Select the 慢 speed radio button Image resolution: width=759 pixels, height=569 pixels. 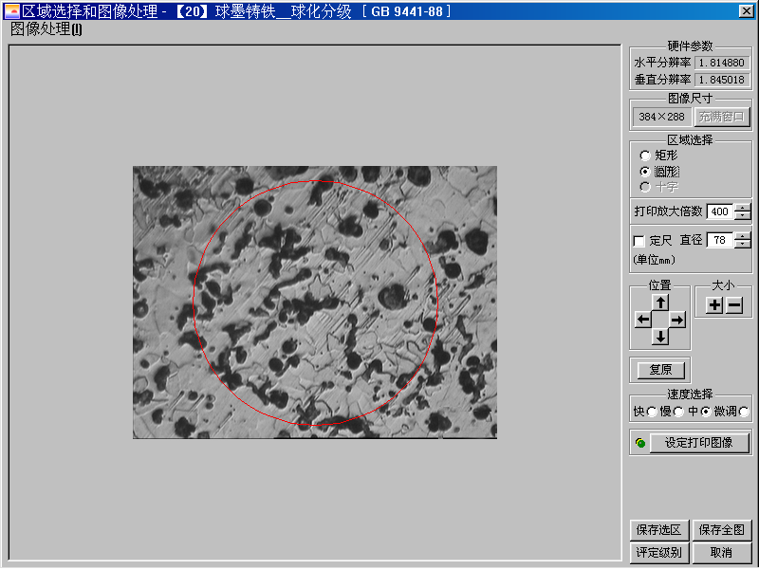678,412
